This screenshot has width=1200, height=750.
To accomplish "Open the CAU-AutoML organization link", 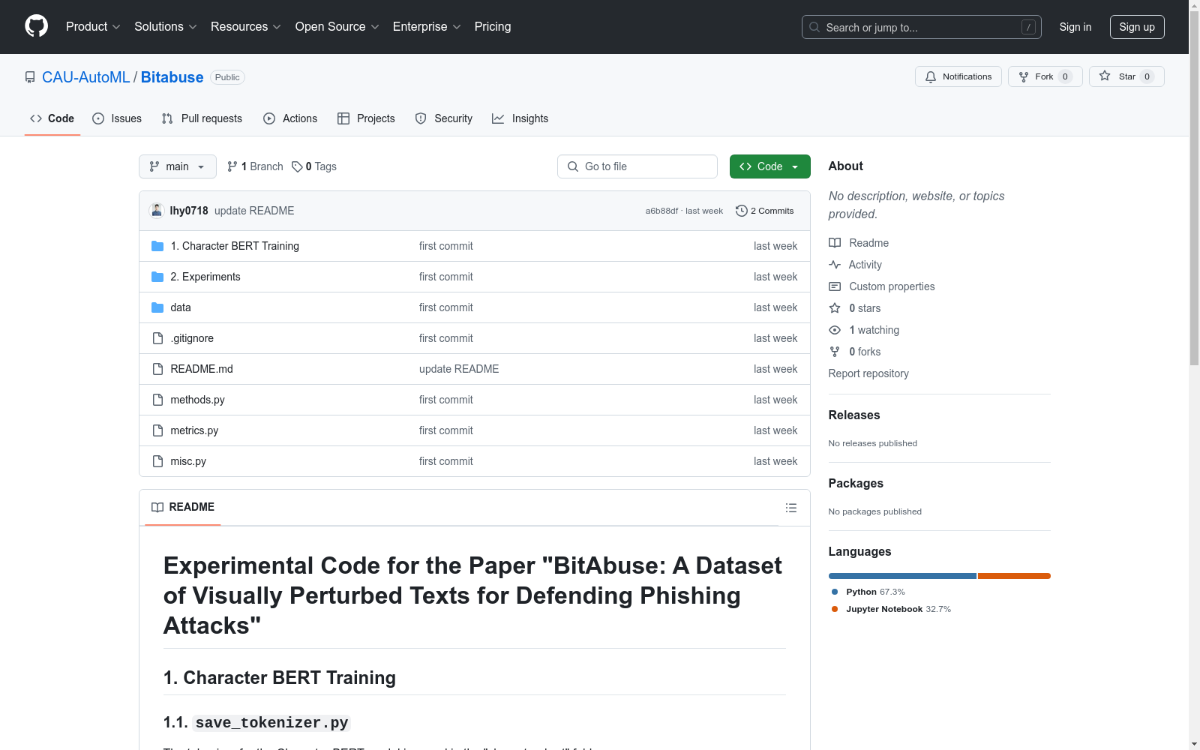I will coord(86,77).
